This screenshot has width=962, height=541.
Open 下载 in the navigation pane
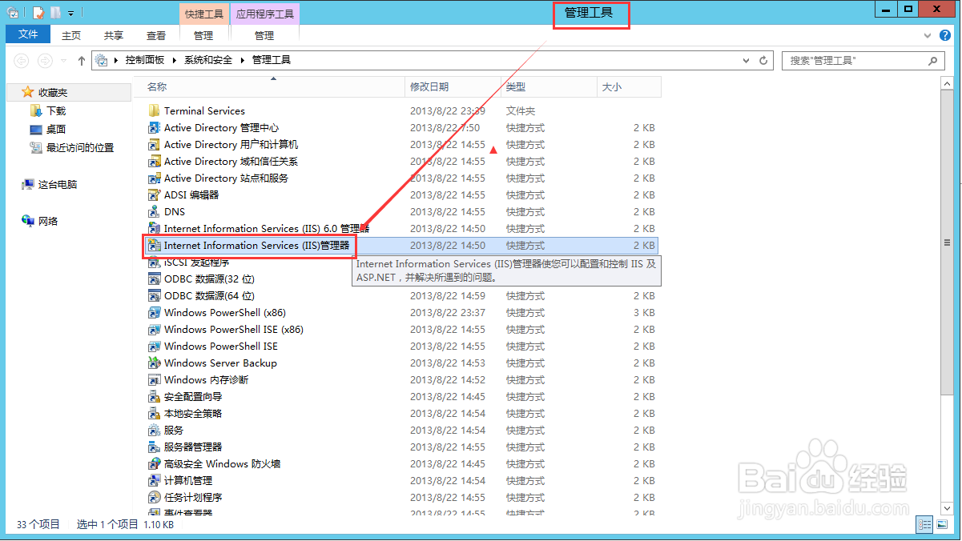(56, 111)
